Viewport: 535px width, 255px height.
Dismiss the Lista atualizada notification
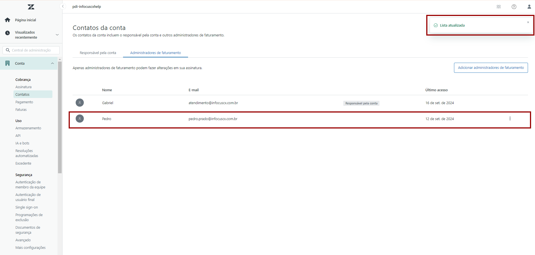(x=528, y=22)
